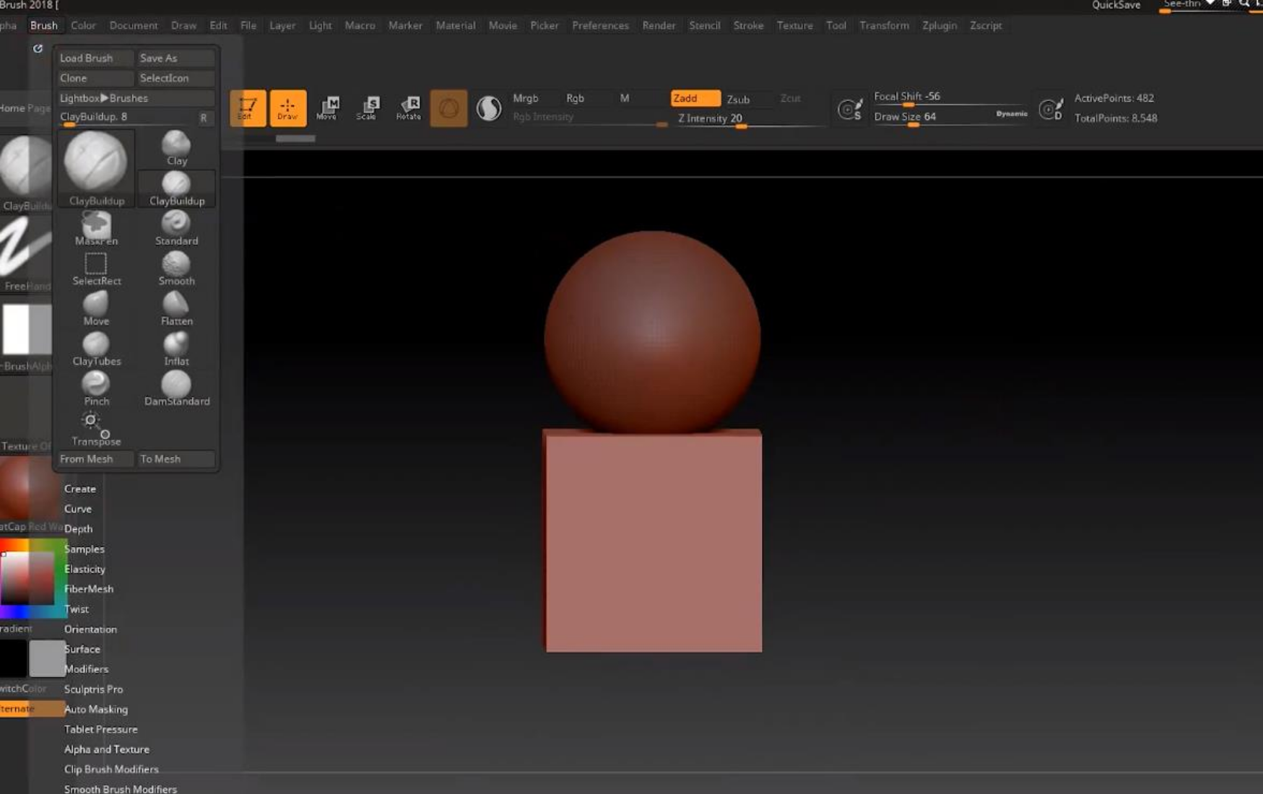
Task: Enable Zsub sculpting mode
Action: tap(738, 99)
